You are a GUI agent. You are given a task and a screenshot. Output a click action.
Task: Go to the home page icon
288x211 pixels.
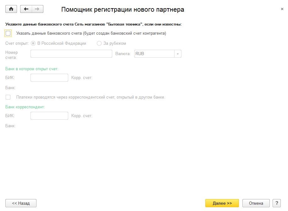coord(11,9)
